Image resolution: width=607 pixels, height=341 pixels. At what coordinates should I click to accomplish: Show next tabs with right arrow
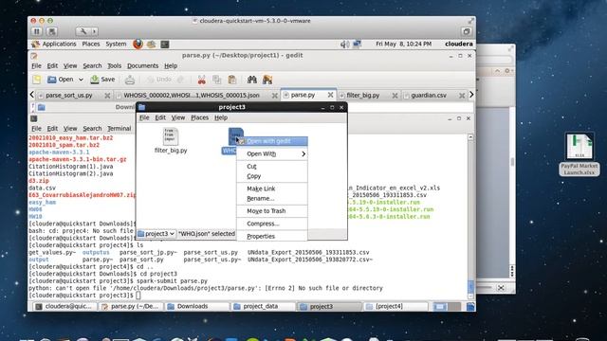(471, 95)
